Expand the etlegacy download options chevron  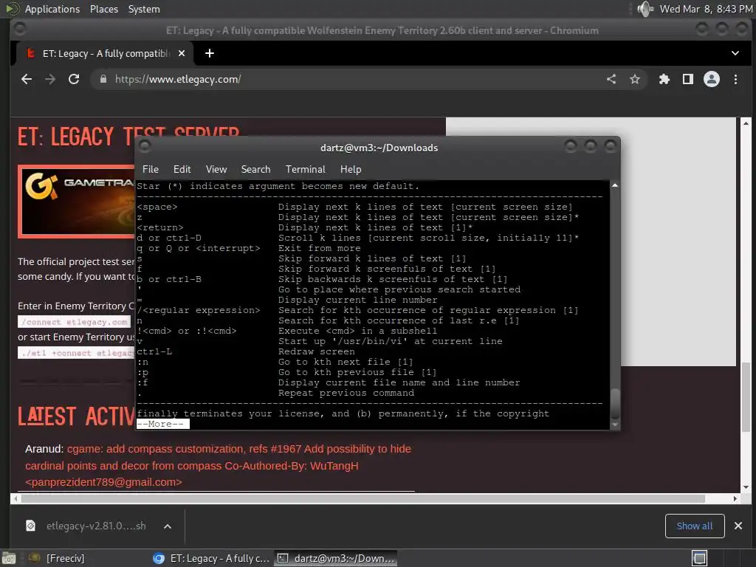(168, 526)
